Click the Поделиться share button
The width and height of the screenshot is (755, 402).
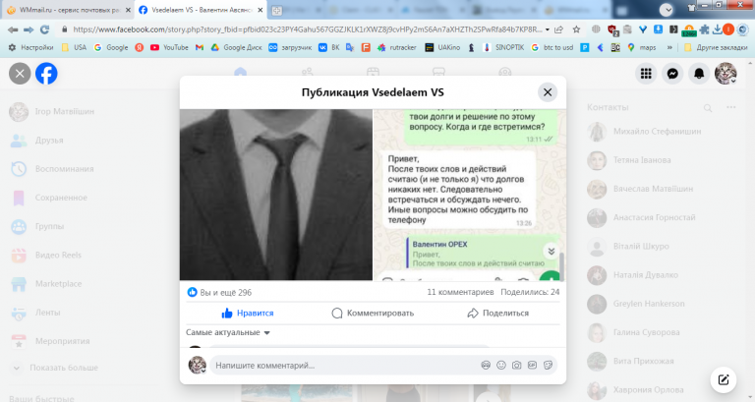click(497, 313)
